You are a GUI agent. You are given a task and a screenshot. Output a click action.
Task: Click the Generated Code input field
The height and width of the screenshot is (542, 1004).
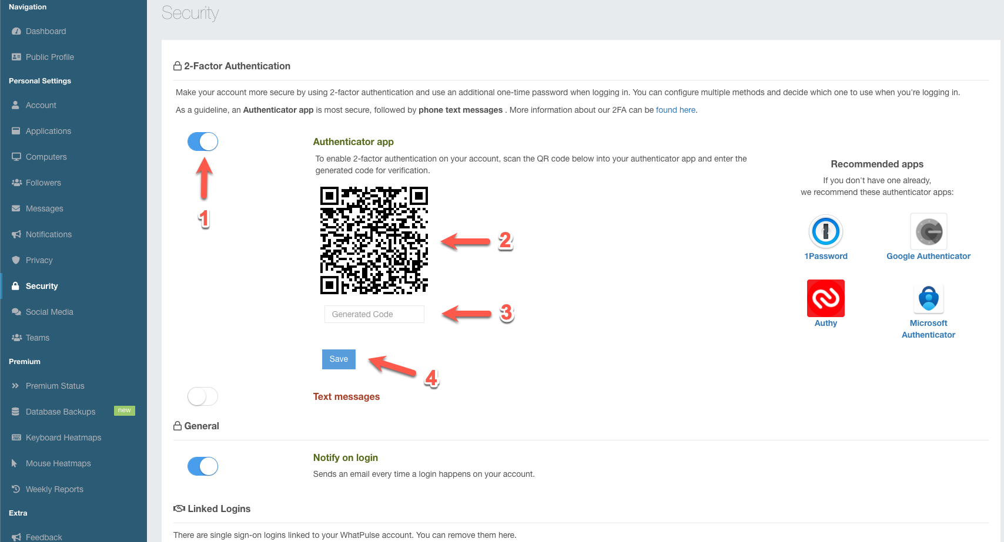[374, 314]
